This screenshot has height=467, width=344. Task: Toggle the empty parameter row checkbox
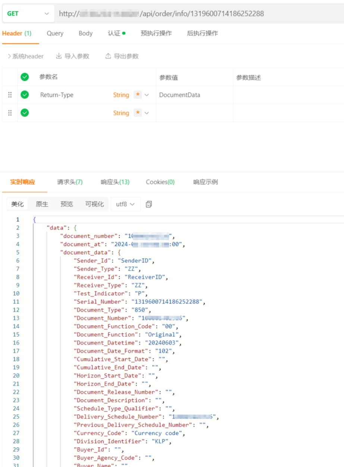pos(25,113)
